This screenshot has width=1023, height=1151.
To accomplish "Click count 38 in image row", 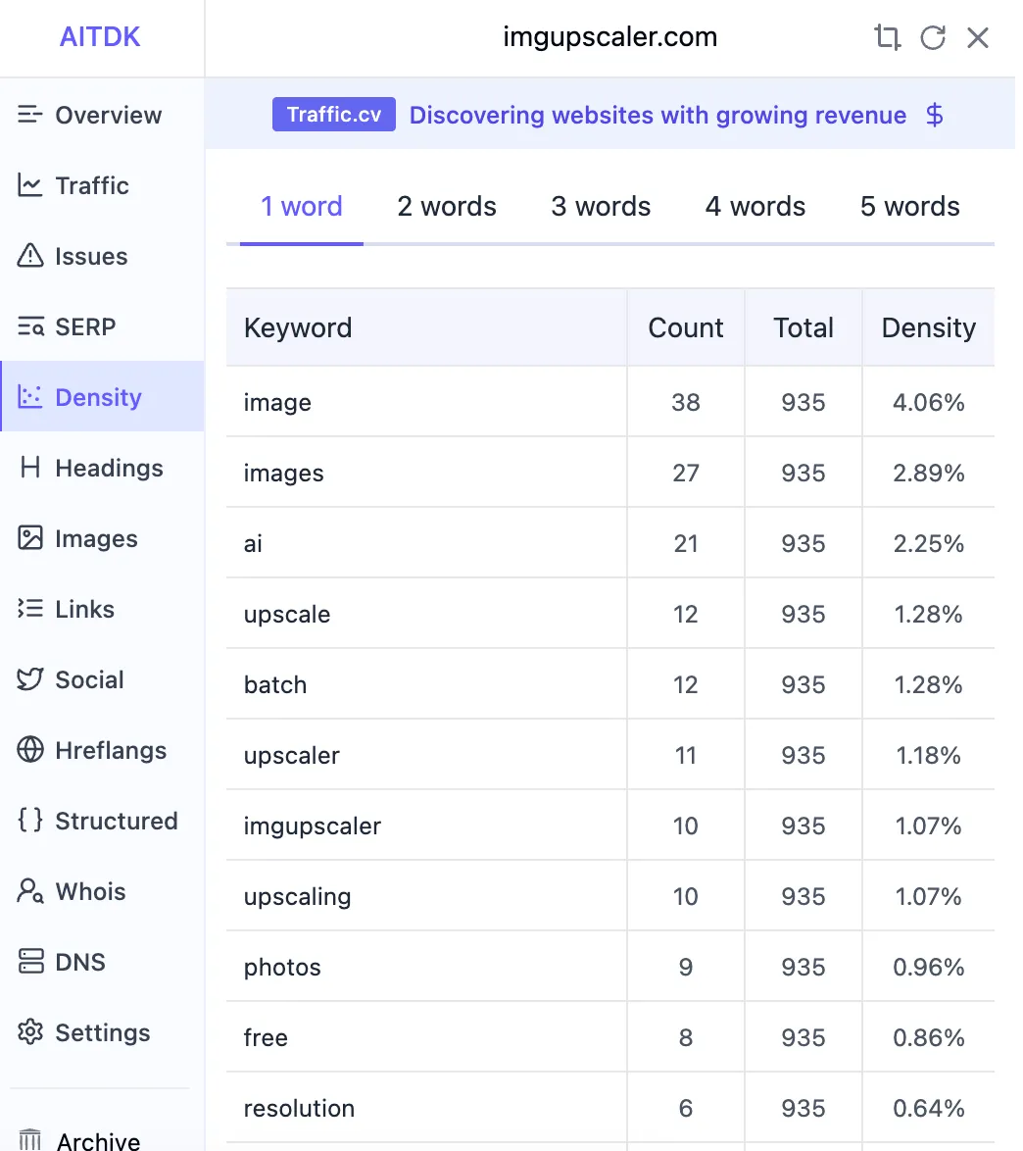I will point(685,402).
